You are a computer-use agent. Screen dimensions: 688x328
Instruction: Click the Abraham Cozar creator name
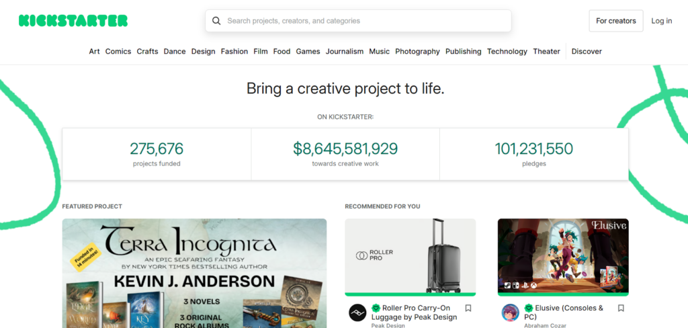[x=544, y=325]
